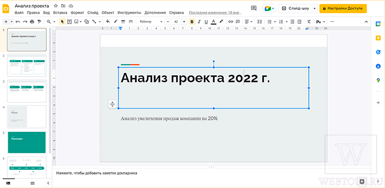Click the Настройки Доступа share button
The height and width of the screenshot is (188, 385).
[x=343, y=8]
